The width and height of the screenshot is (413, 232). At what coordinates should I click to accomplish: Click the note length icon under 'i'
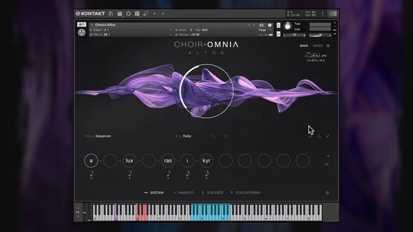click(188, 175)
